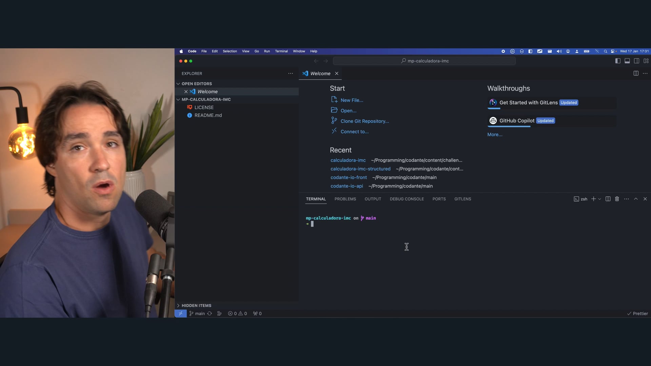Toggle primary side bar visibility

click(618, 61)
